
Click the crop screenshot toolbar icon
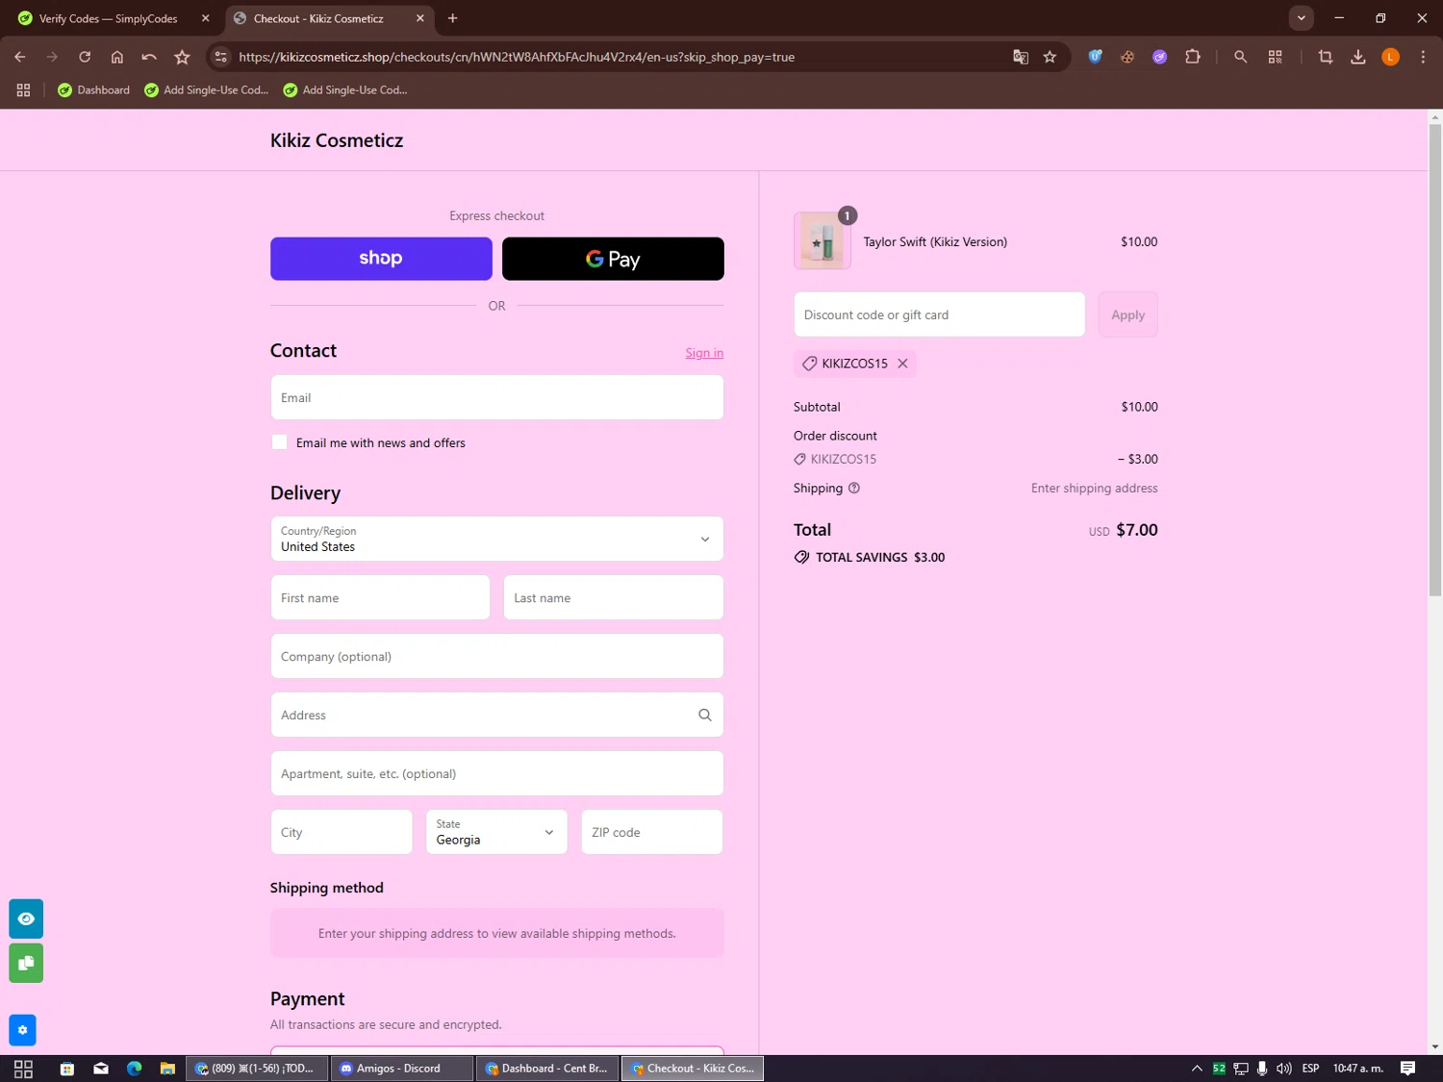(1326, 57)
